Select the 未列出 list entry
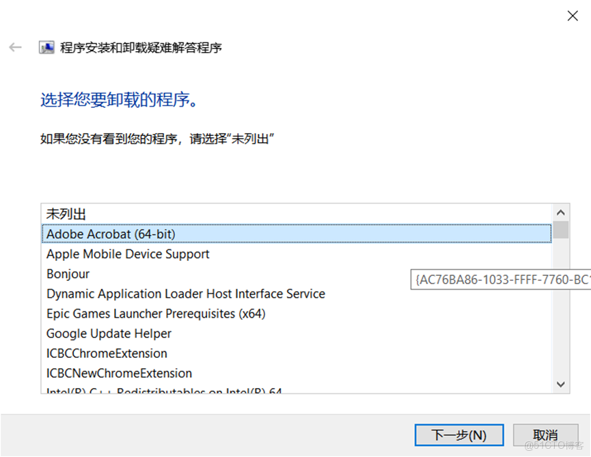This screenshot has height=457, width=591. click(66, 214)
